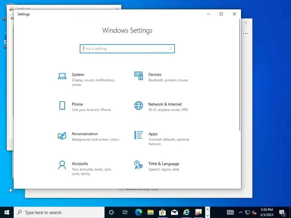Screen dimensions: 291x218
Task: Click 'Bluetooth, printers, mouse' description
Action: click(x=168, y=80)
